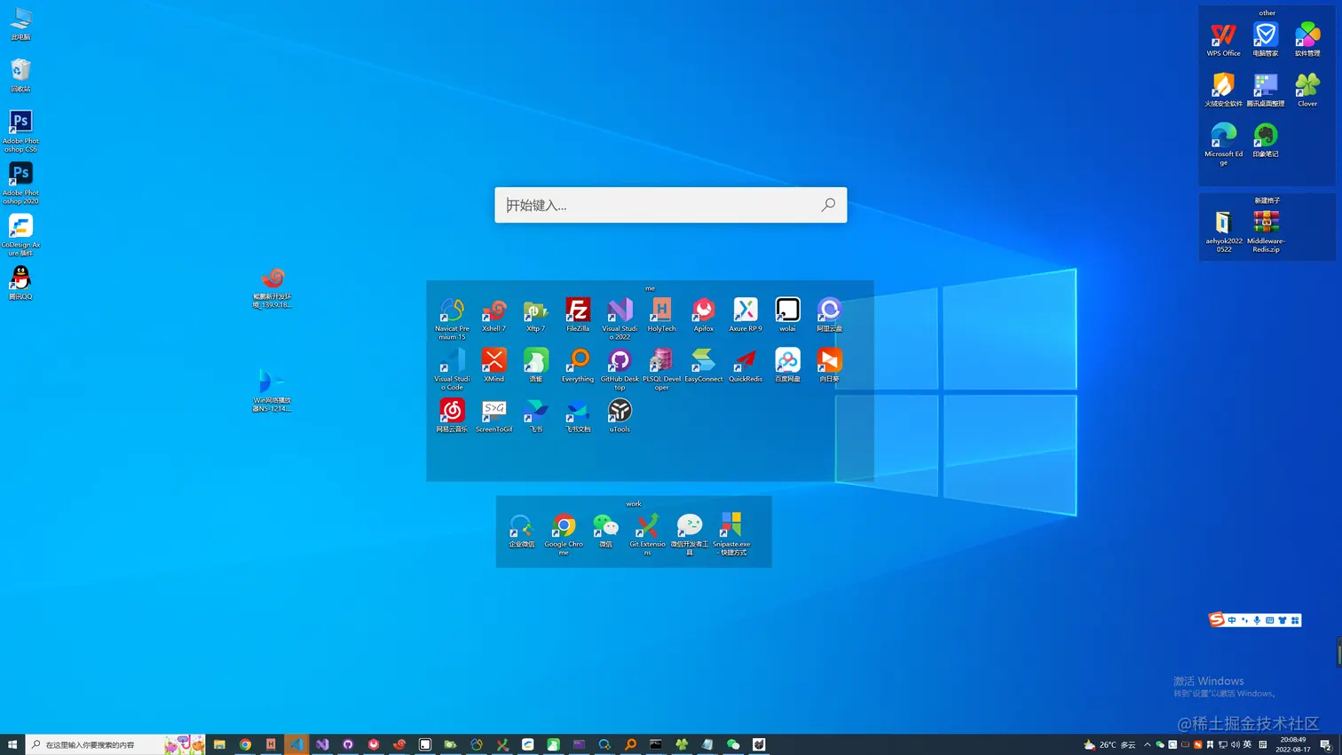Screen dimensions: 1342x755
Task: Open Sogou toolbox grid icon
Action: (1296, 620)
